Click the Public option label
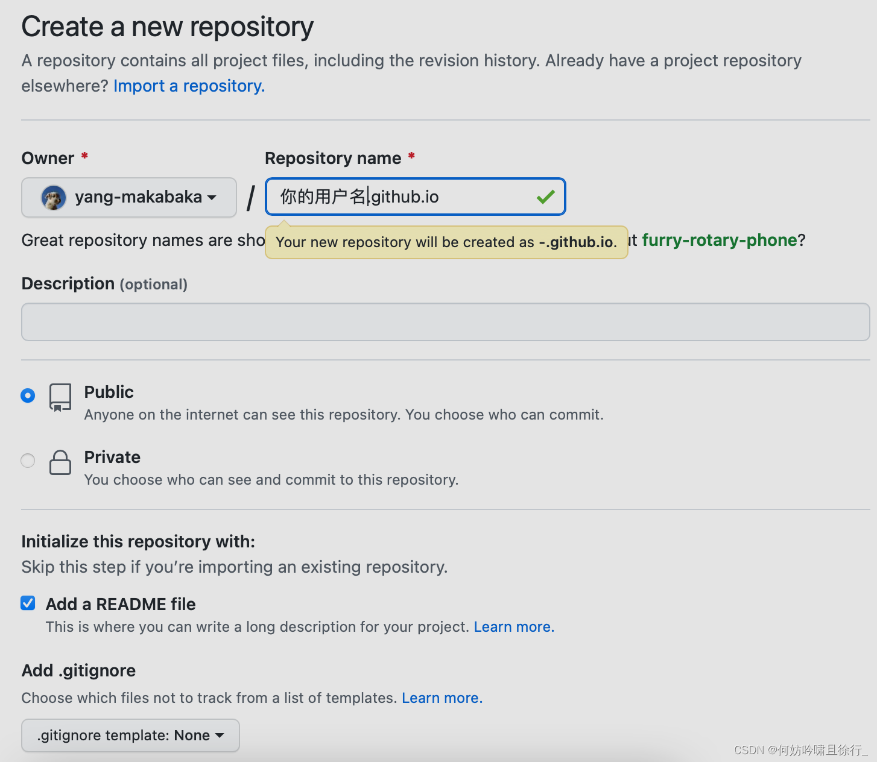Screen dimensions: 877x762 pyautogui.click(x=109, y=392)
